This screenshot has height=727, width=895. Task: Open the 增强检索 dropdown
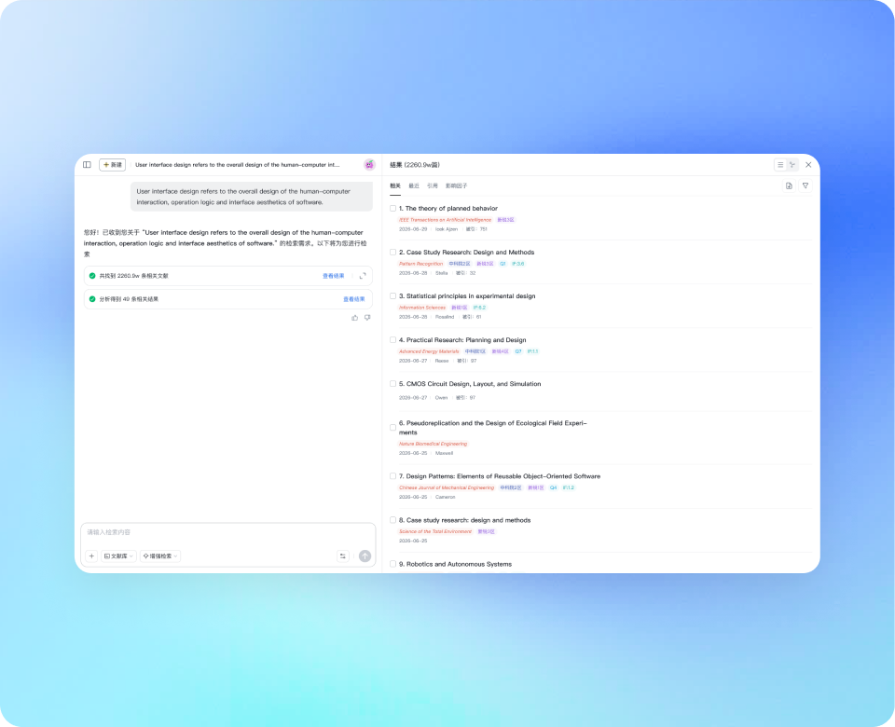(x=160, y=556)
